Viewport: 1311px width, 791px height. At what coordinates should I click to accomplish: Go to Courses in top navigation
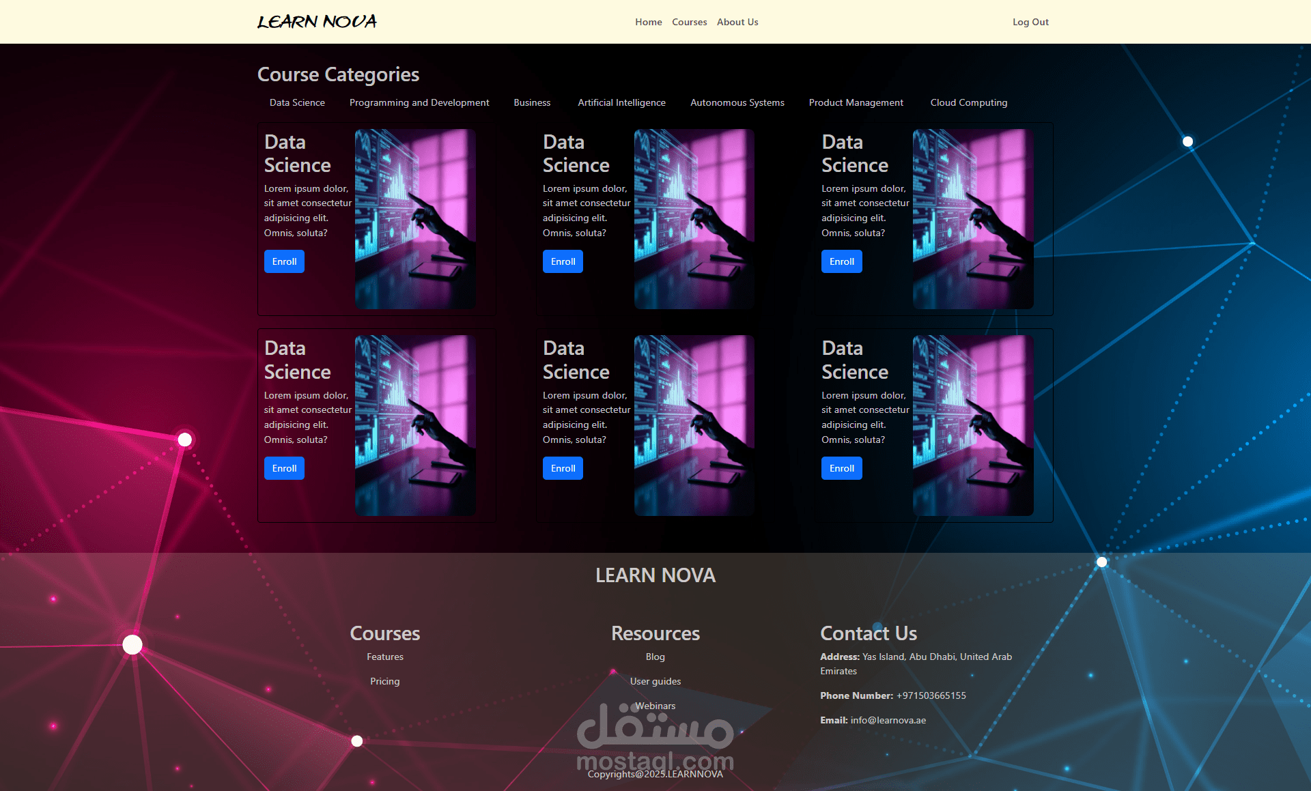(x=689, y=22)
